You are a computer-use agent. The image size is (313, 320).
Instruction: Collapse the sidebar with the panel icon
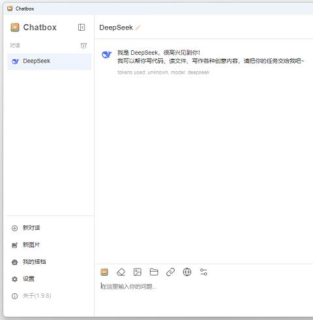[82, 27]
